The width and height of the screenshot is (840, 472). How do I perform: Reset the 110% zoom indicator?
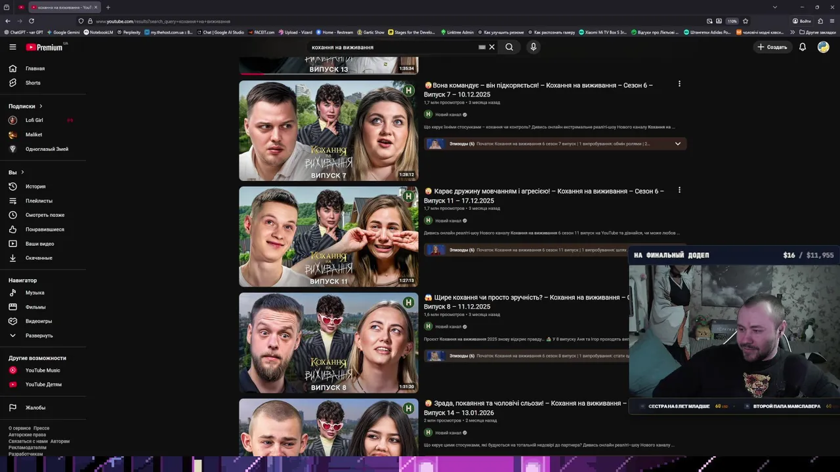pyautogui.click(x=732, y=21)
